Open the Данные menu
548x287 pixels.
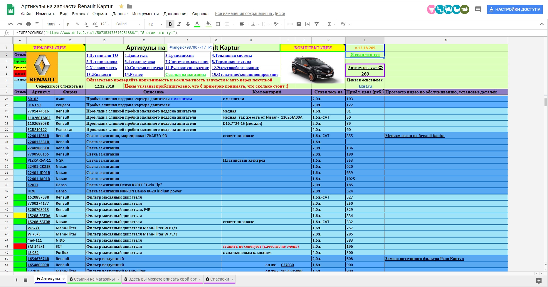120,14
